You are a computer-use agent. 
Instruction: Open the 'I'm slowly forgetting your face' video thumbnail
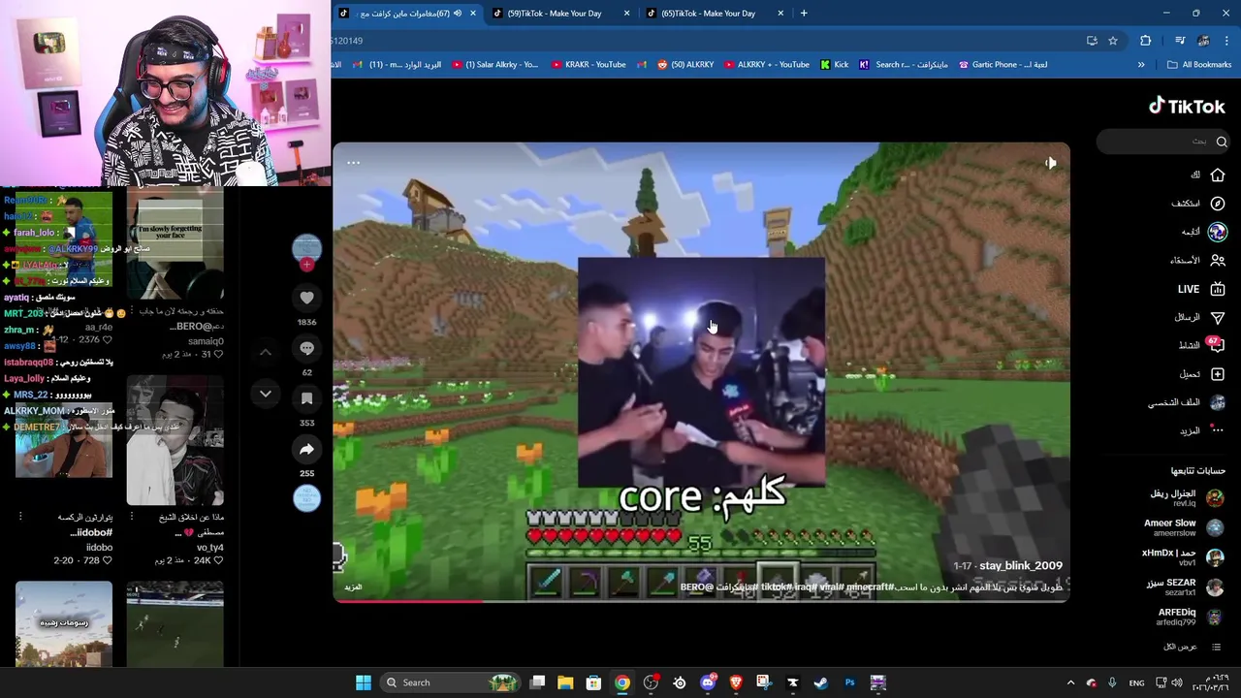tap(175, 244)
